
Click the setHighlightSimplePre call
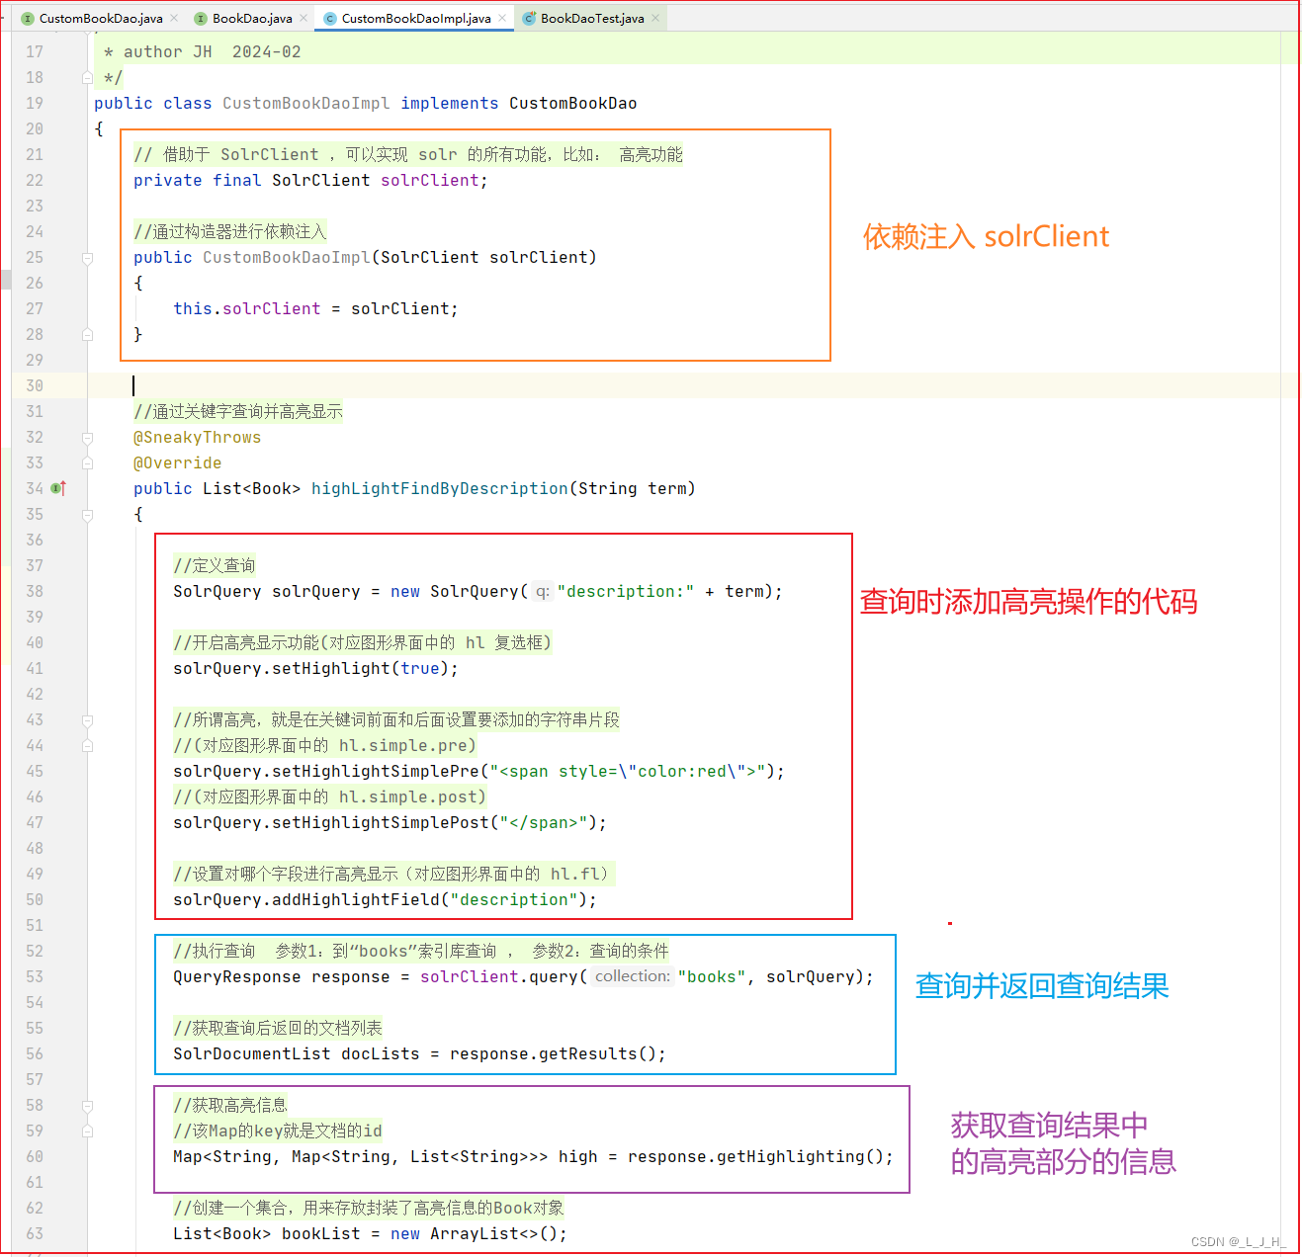coord(375,771)
